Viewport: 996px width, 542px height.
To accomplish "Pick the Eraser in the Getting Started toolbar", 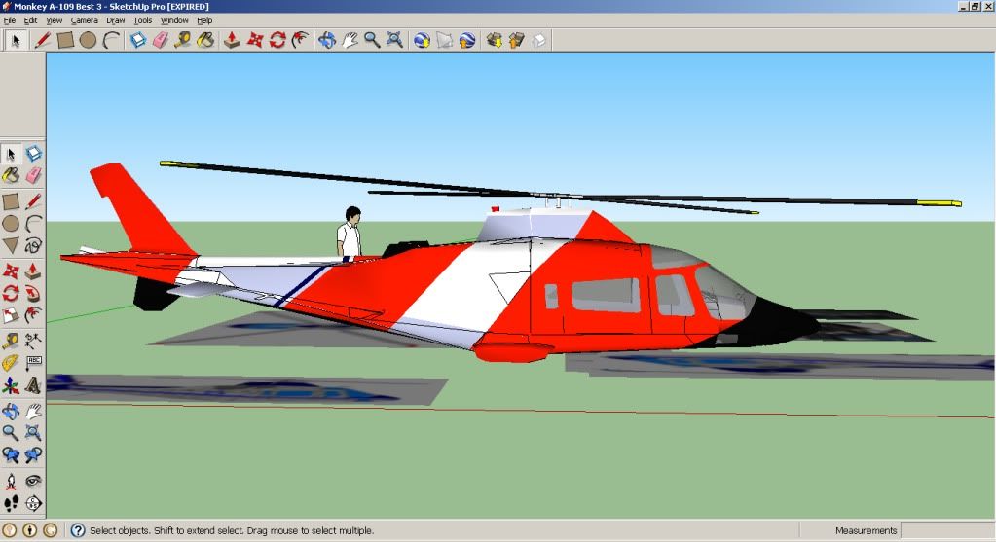I will [160, 41].
